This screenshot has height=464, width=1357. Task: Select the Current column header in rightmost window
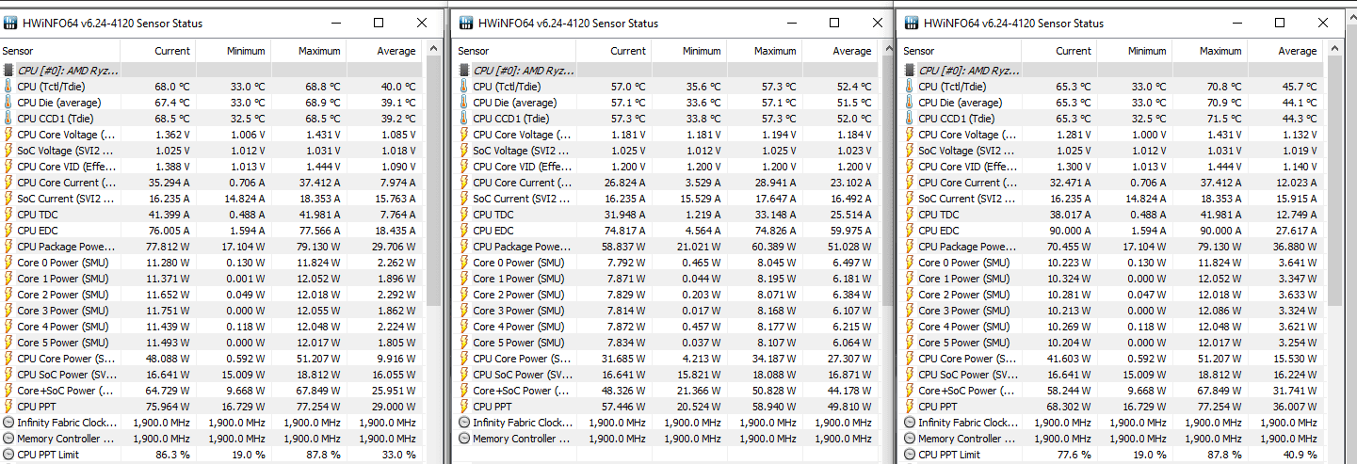coord(1073,51)
